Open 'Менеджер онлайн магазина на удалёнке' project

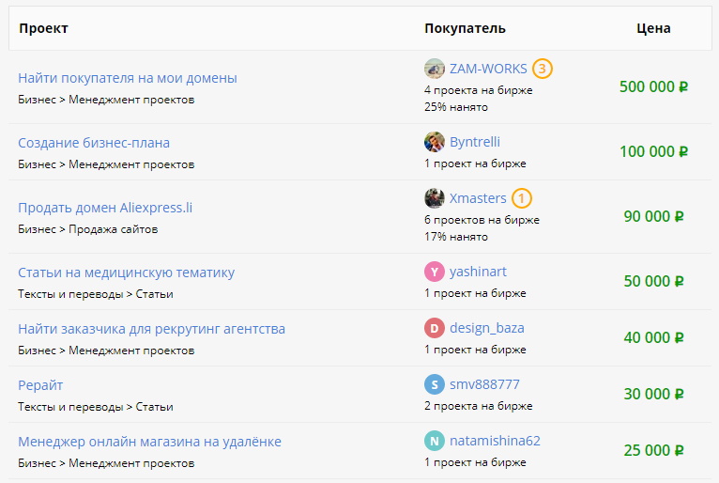pos(149,442)
